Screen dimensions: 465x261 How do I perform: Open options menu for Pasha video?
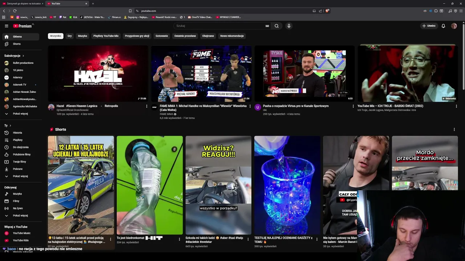[353, 106]
